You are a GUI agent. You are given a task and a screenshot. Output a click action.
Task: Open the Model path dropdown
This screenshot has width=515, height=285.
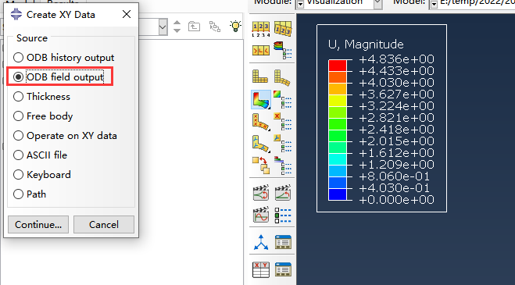point(435,4)
